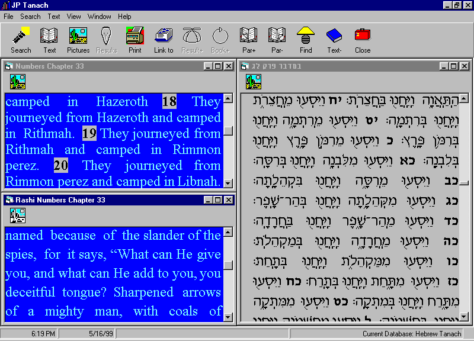The height and width of the screenshot is (341, 474).
Task: Open the File menu
Action: click(8, 17)
